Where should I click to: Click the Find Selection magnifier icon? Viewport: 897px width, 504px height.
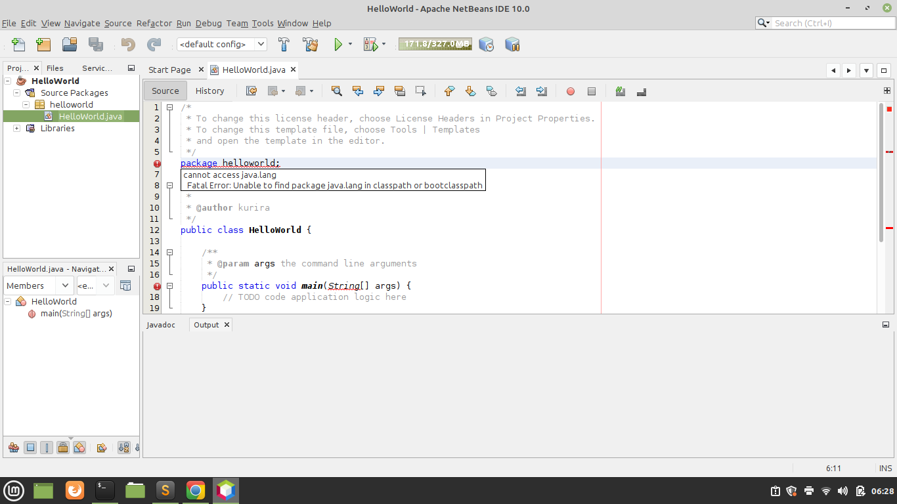pos(337,91)
